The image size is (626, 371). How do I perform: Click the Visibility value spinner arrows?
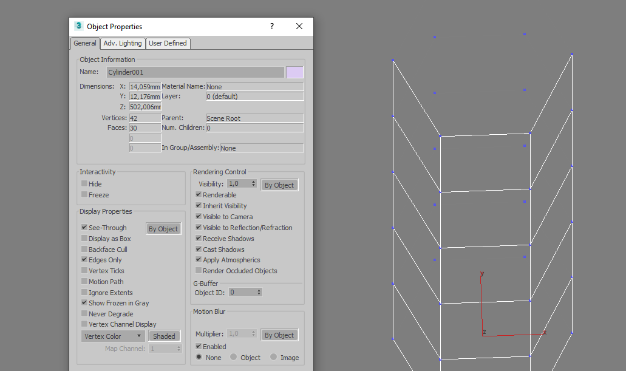[x=253, y=184]
